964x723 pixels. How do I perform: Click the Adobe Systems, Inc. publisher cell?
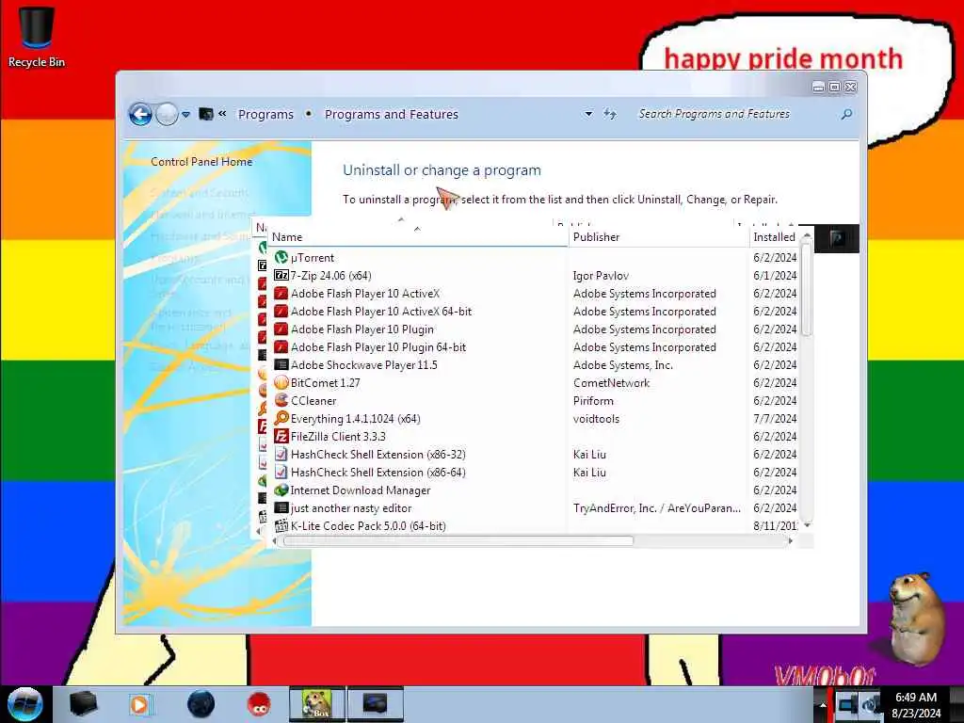(623, 364)
